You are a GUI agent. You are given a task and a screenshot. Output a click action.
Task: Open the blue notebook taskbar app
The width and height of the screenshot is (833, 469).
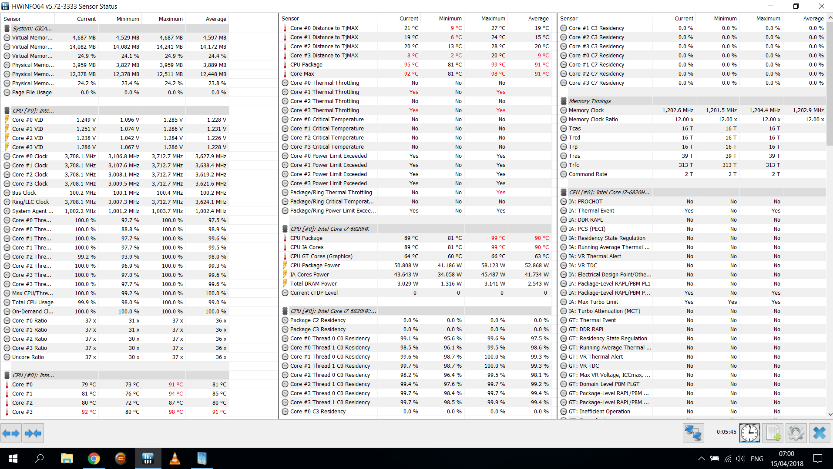click(202, 458)
